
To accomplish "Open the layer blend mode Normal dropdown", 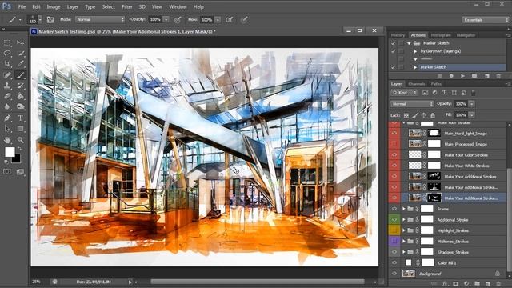I will 412,104.
